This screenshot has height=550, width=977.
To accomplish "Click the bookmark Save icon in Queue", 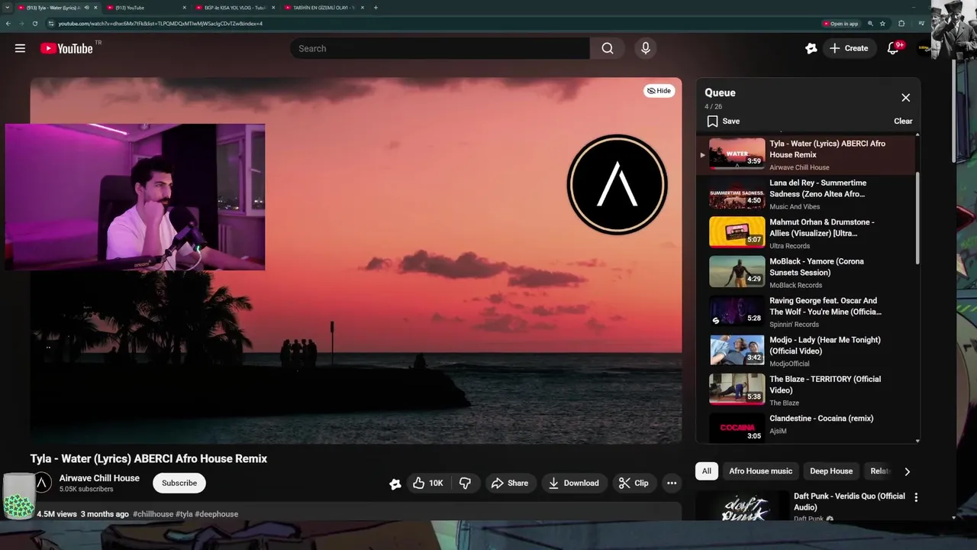I will pyautogui.click(x=712, y=121).
